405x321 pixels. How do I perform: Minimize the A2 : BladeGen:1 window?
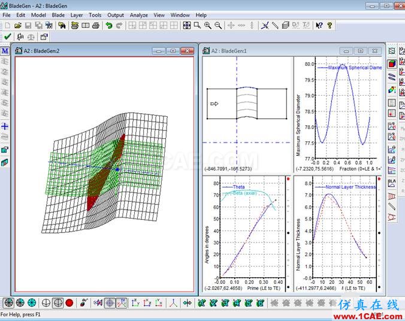pos(346,51)
